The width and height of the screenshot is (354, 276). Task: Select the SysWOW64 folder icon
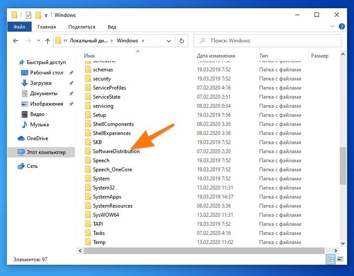point(88,215)
